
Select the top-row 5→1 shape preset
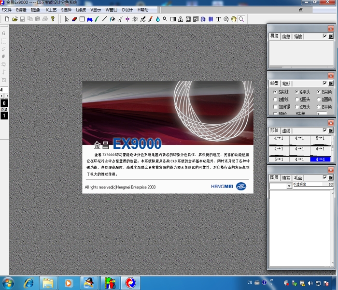tap(320, 141)
